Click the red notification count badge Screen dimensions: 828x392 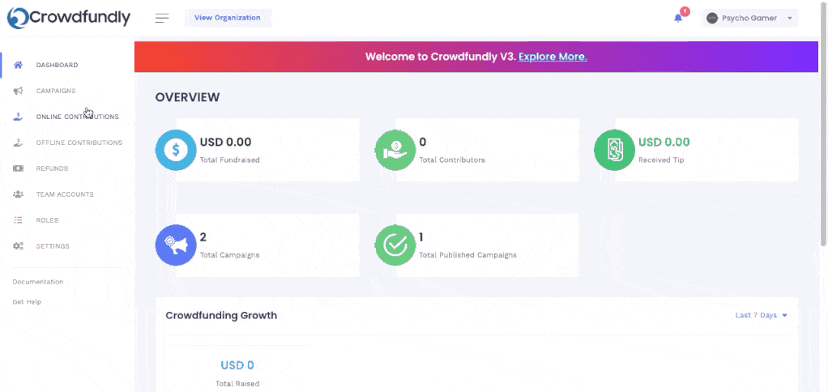point(685,11)
